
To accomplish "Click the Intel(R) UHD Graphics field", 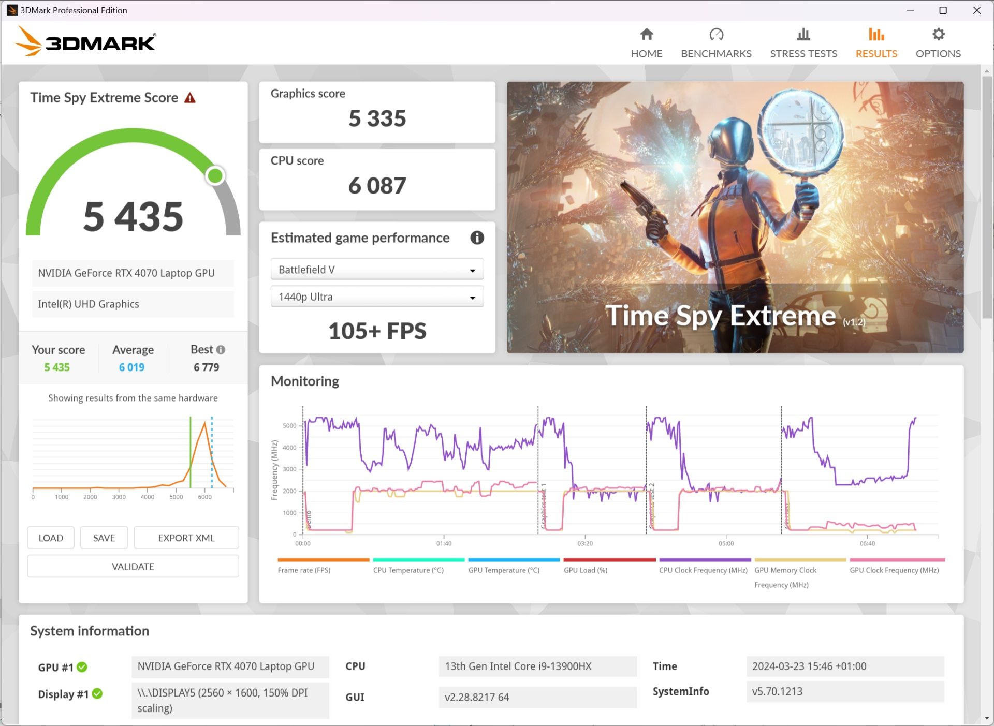I will [x=133, y=304].
